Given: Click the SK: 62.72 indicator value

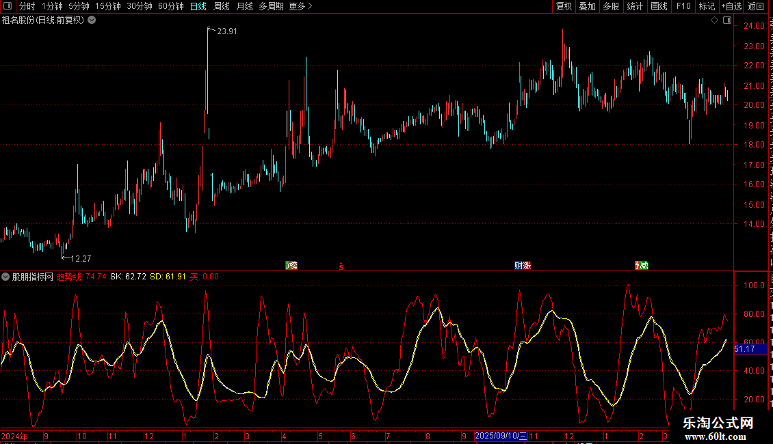Looking at the screenshot, I should (128, 277).
